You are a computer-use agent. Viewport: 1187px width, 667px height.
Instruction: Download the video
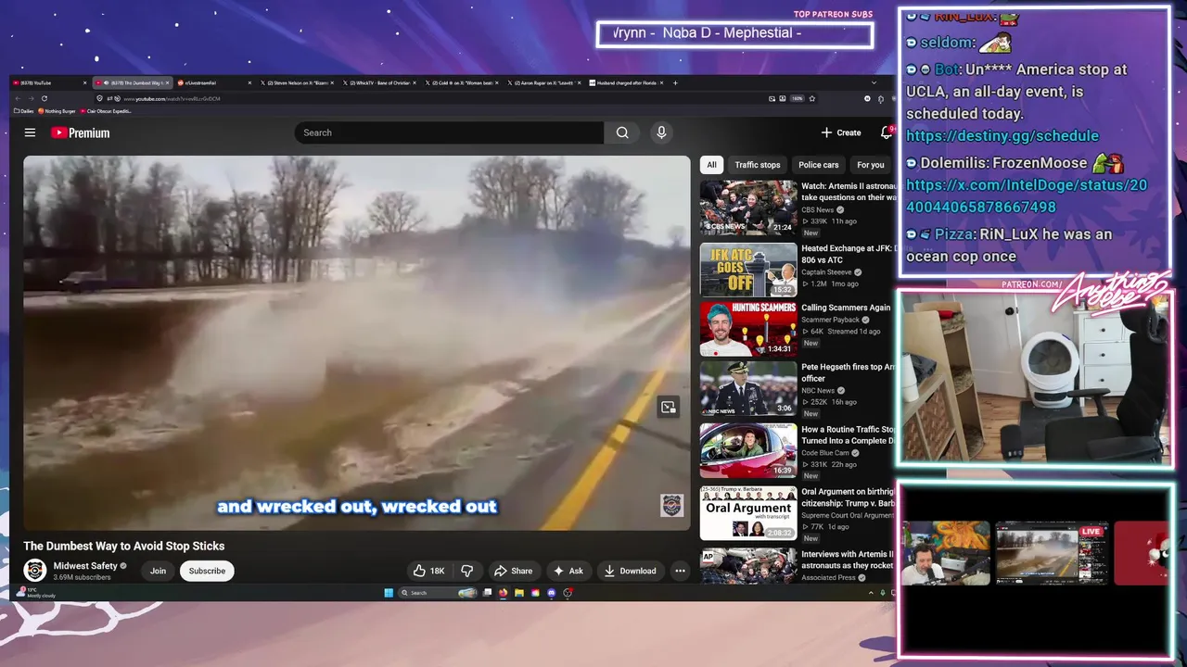pyautogui.click(x=630, y=571)
